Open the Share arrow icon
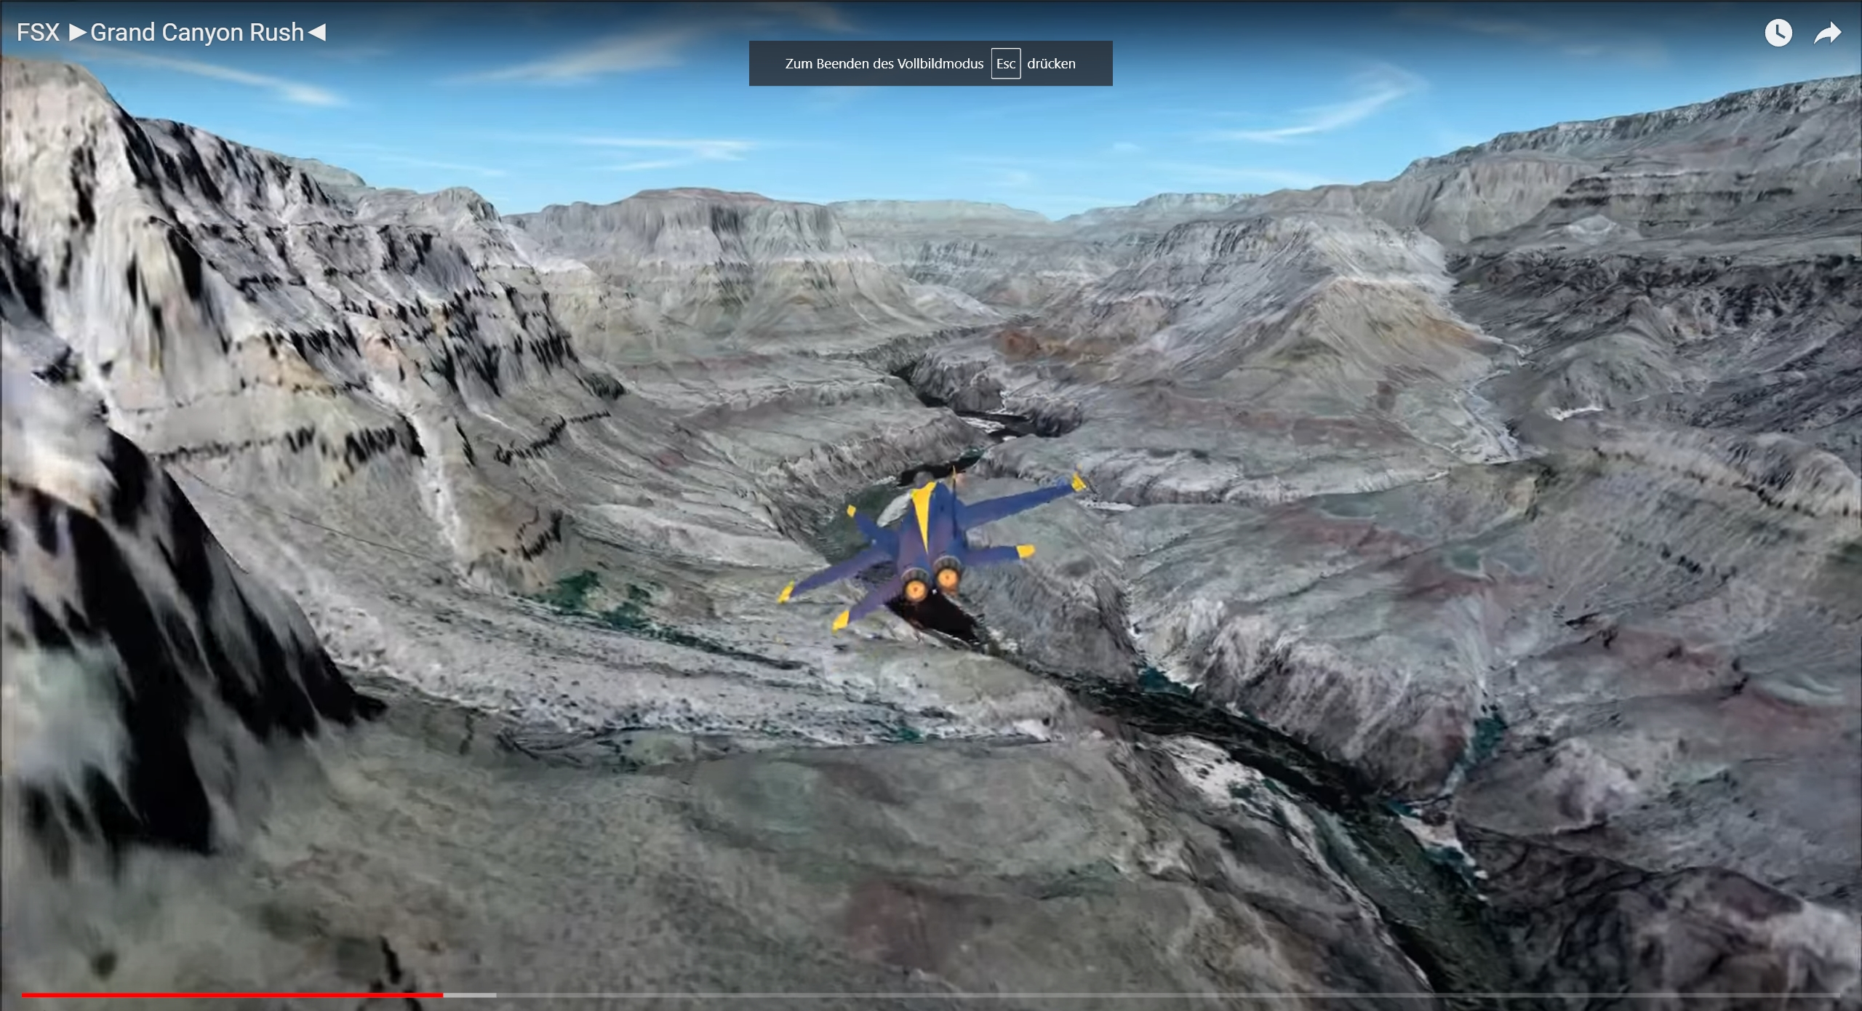The image size is (1862, 1011). 1827,33
